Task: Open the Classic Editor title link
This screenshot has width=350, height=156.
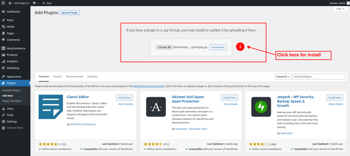Action: [78, 97]
